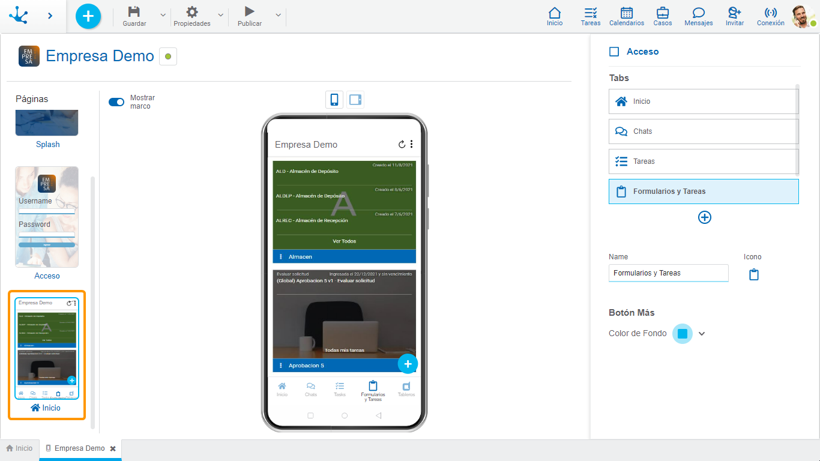This screenshot has width=820, height=461.
Task: Click the Páginas panel scrollbar
Action: pos(92,303)
